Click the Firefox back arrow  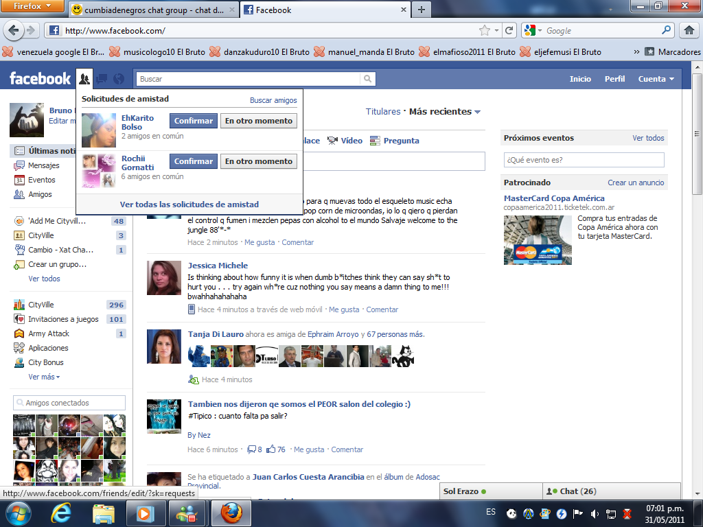pos(14,30)
